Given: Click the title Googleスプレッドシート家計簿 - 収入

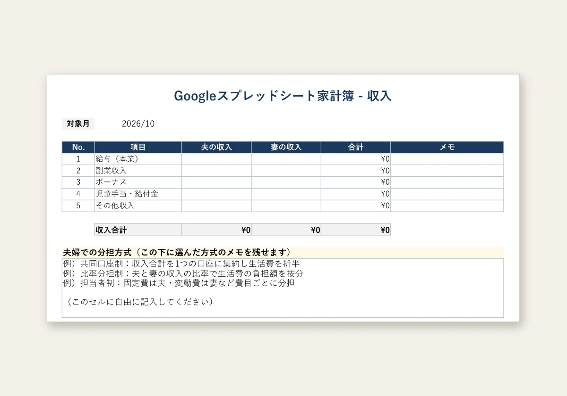Looking at the screenshot, I should pyautogui.click(x=283, y=96).
